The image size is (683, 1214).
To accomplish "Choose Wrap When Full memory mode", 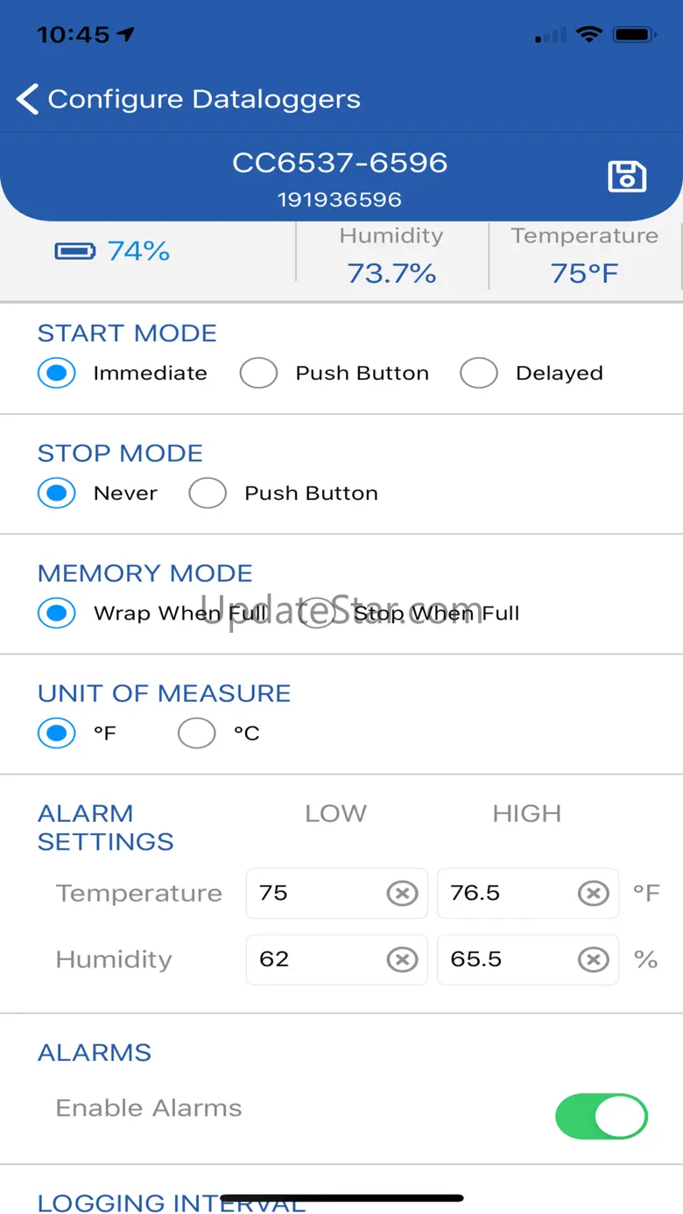I will coord(57,614).
